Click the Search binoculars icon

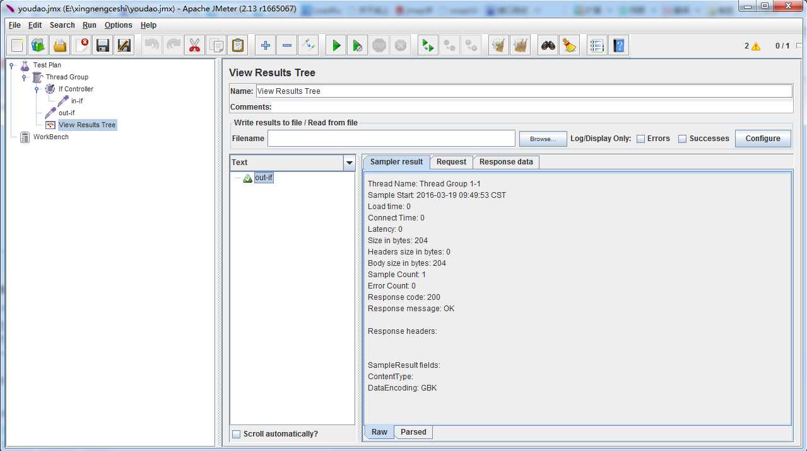[x=548, y=45]
